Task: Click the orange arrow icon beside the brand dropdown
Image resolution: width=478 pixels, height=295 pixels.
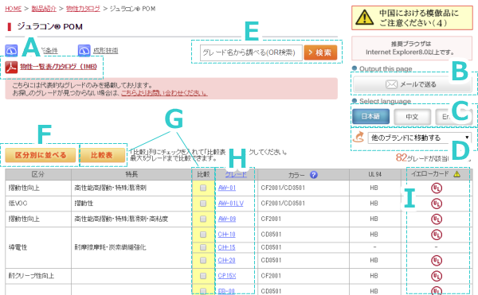Action: 358,137
